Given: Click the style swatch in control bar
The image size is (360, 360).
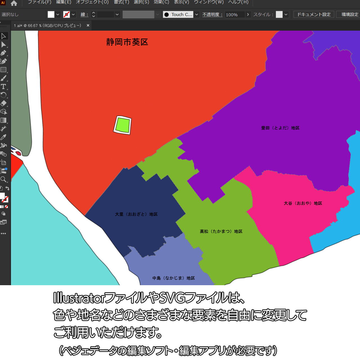Looking at the screenshot, I should tap(279, 15).
